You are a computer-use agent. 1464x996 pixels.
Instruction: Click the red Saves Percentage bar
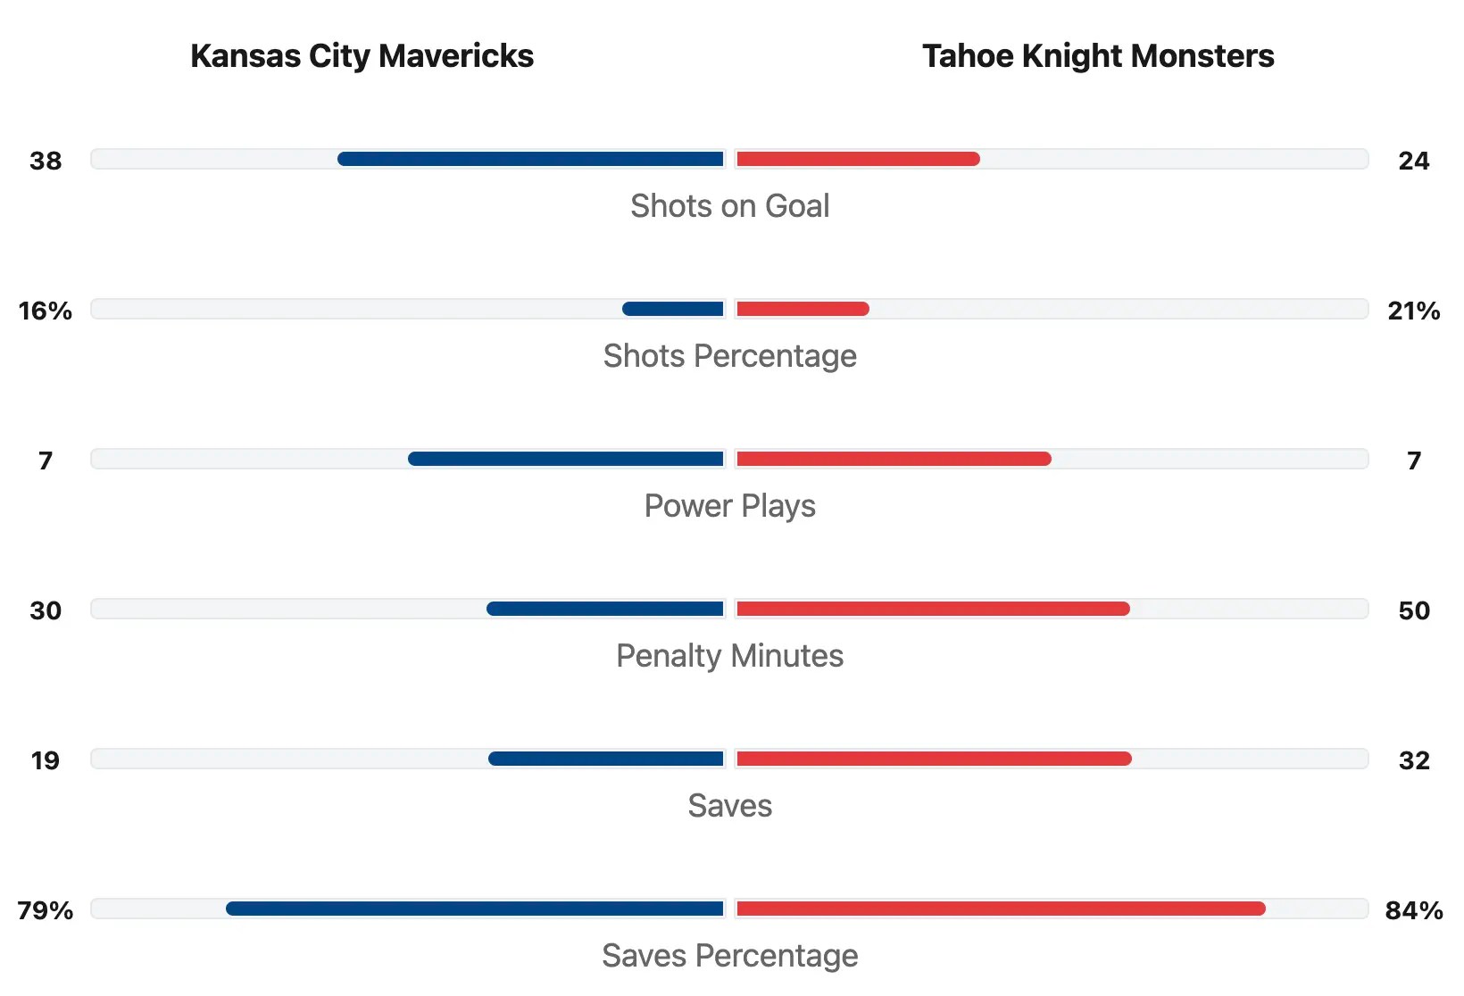pyautogui.click(x=1001, y=909)
